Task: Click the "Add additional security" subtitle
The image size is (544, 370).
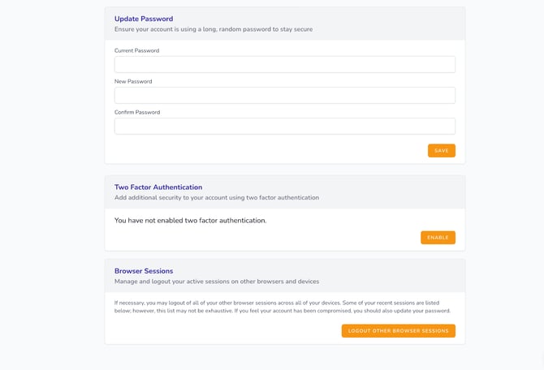Action: click(217, 197)
